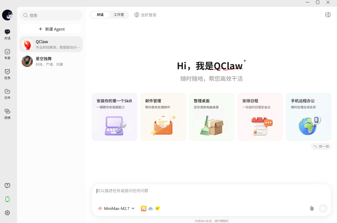The width and height of the screenshot is (337, 223).
Task: Click the paperclip attachment icon
Action: pyautogui.click(x=312, y=208)
